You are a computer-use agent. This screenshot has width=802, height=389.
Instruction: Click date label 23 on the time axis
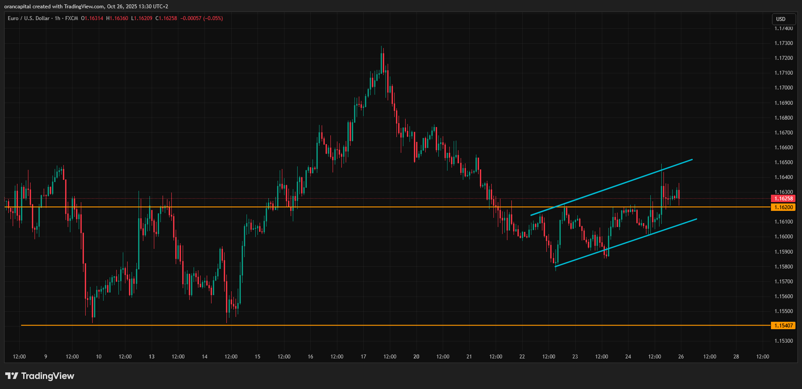pyautogui.click(x=575, y=357)
